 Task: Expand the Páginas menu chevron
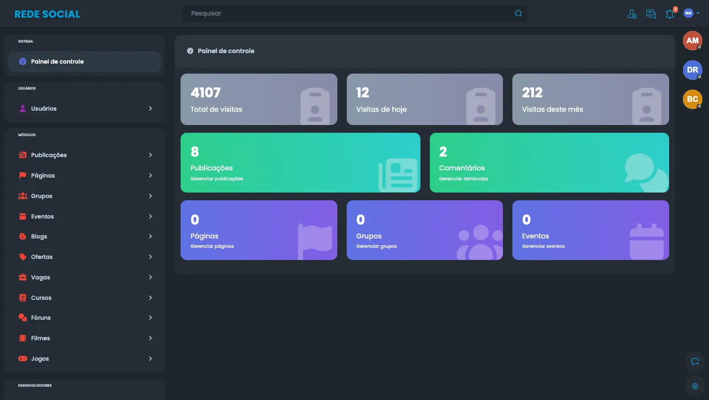pos(150,175)
